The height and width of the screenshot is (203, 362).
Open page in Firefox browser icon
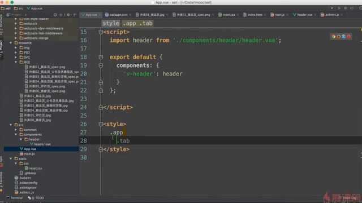[338, 37]
